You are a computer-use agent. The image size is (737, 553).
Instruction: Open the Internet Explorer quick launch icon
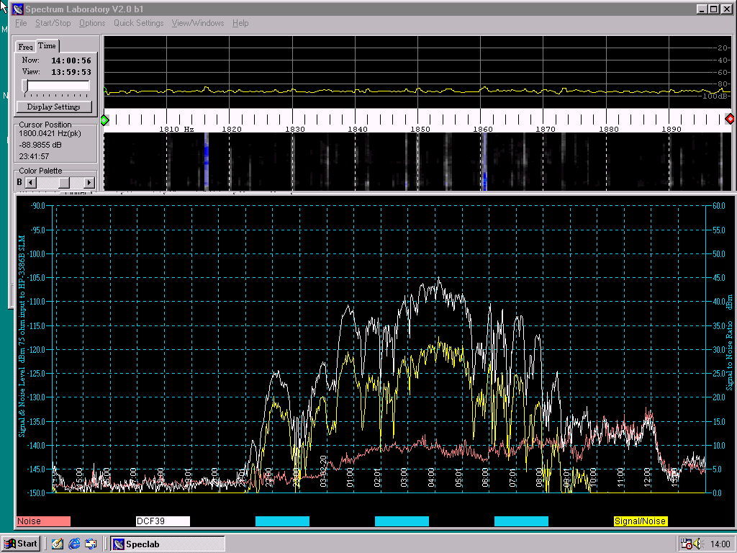[74, 544]
